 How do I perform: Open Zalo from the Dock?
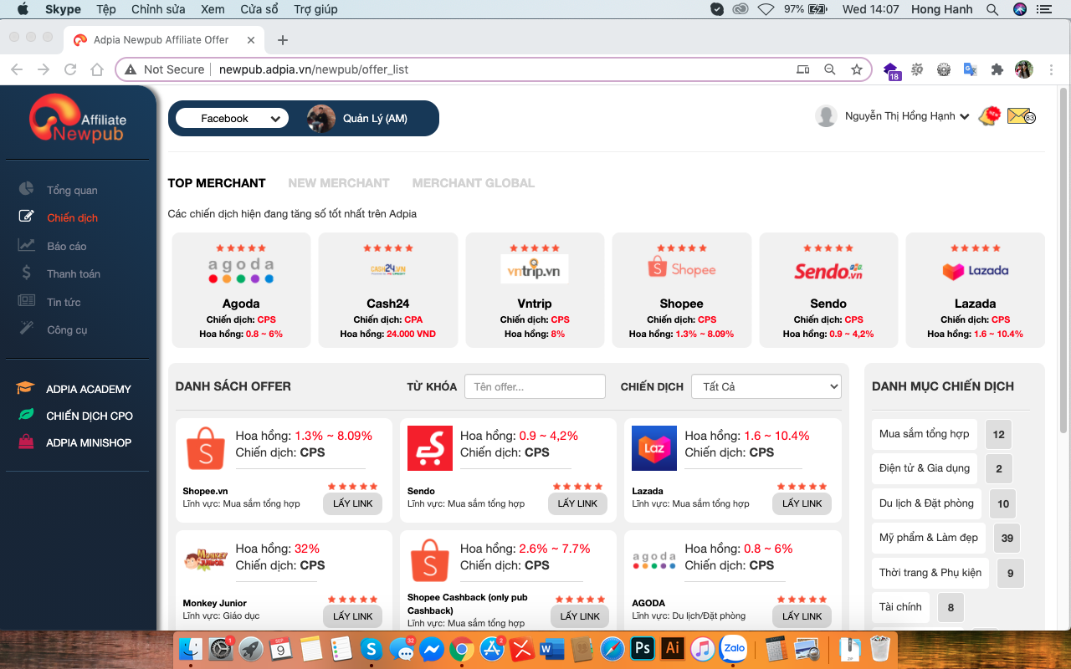(734, 648)
